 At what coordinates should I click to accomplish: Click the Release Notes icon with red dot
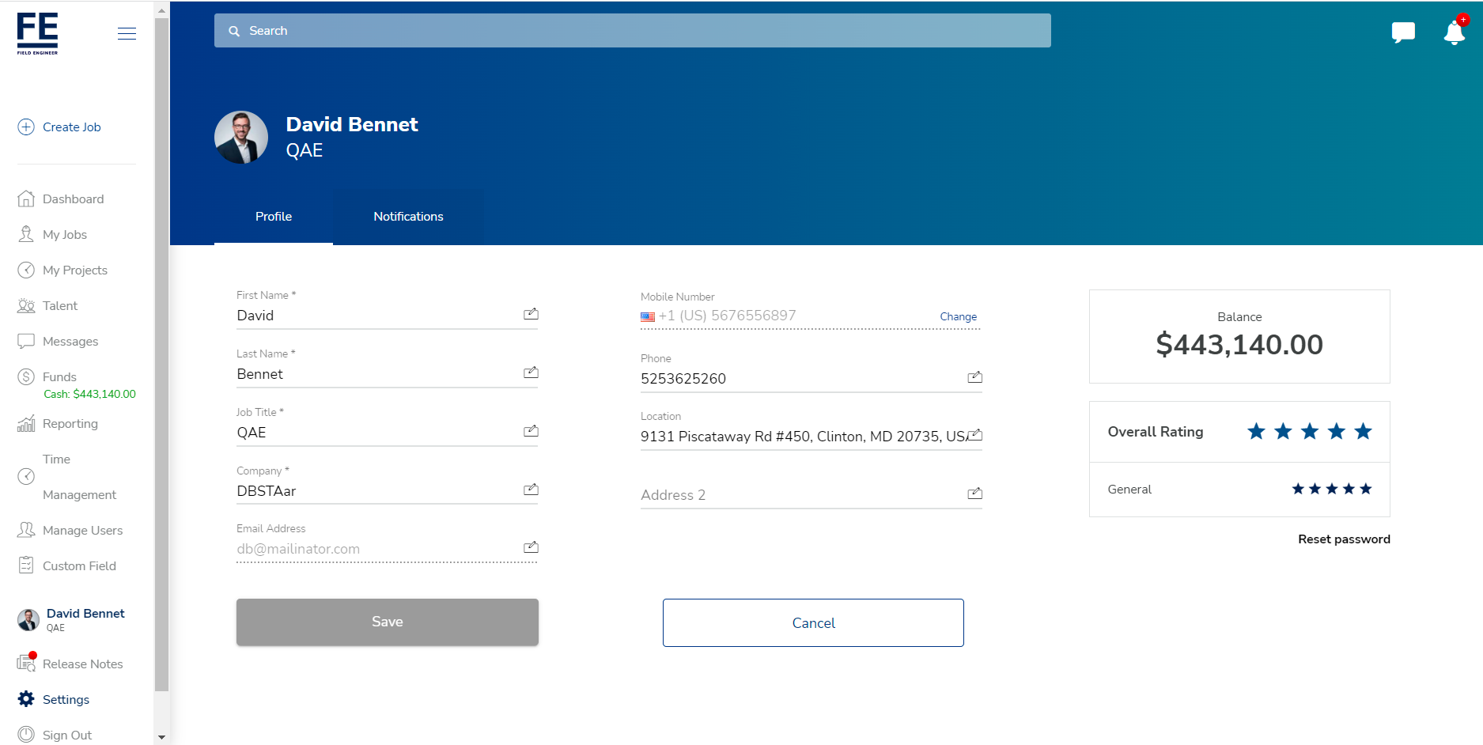click(x=27, y=663)
